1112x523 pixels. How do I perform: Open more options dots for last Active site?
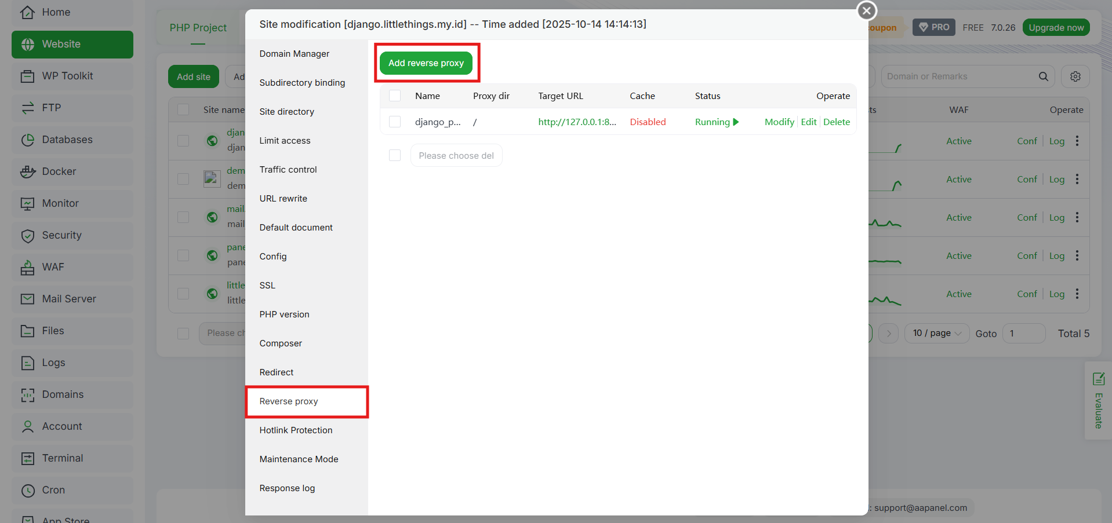tap(1077, 294)
